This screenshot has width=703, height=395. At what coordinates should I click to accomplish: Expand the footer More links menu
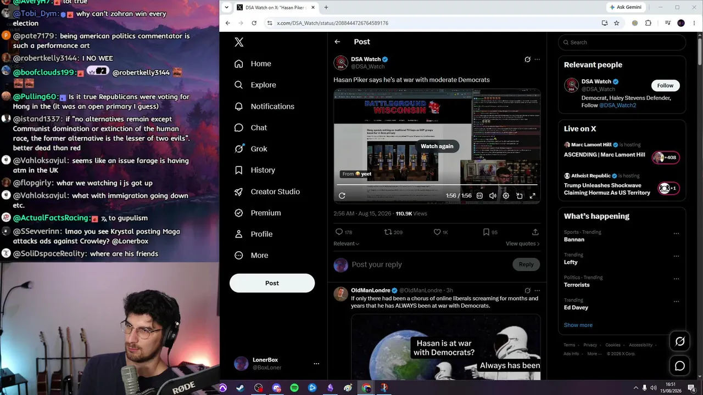(594, 354)
